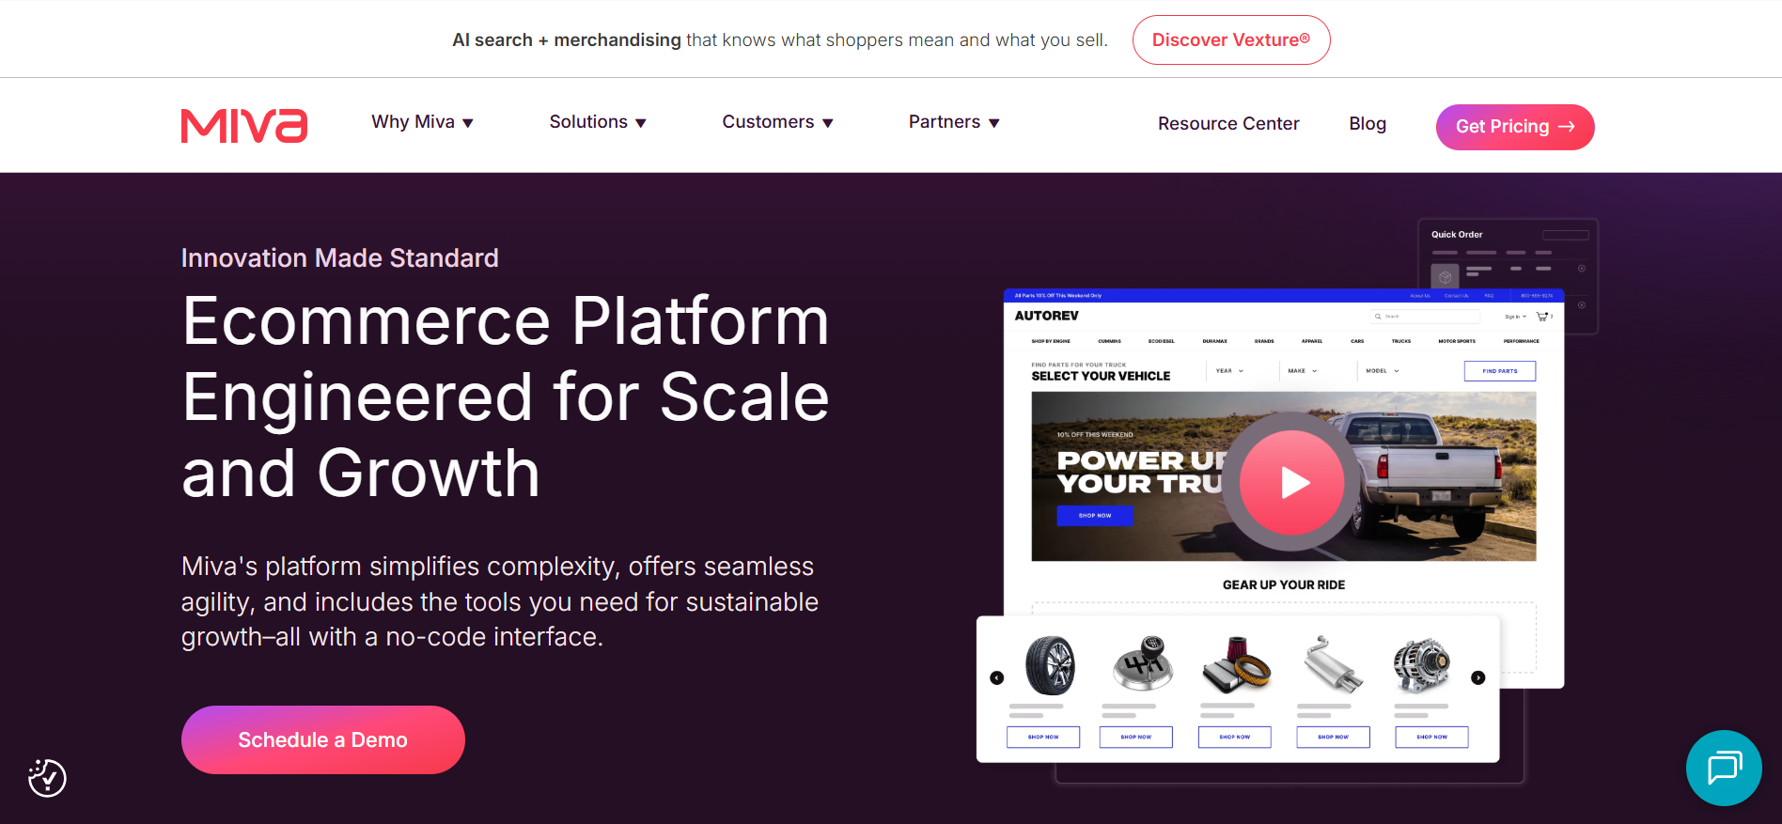The image size is (1782, 824).
Task: Click the alternator product image
Action: [x=1421, y=665]
